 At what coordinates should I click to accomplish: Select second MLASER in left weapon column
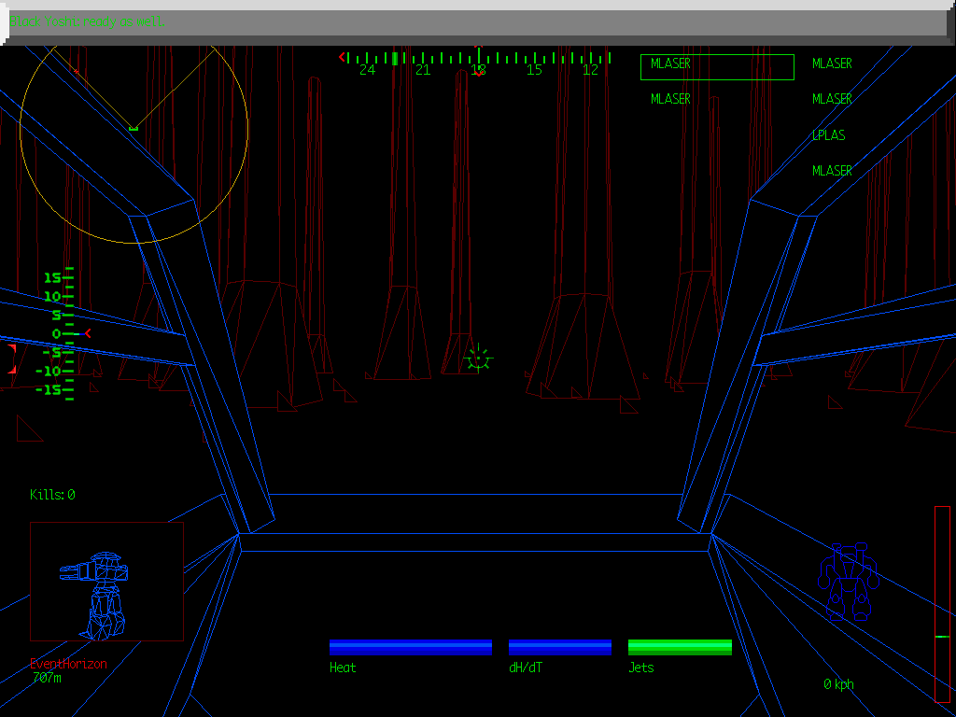[670, 99]
